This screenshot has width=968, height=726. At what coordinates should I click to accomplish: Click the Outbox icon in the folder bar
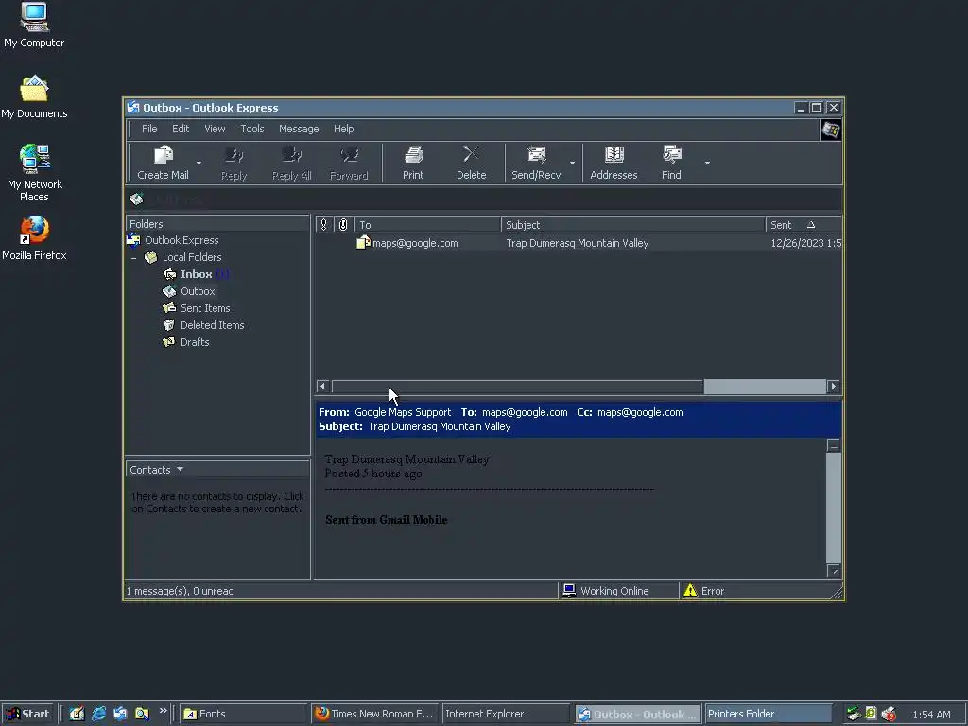click(136, 199)
